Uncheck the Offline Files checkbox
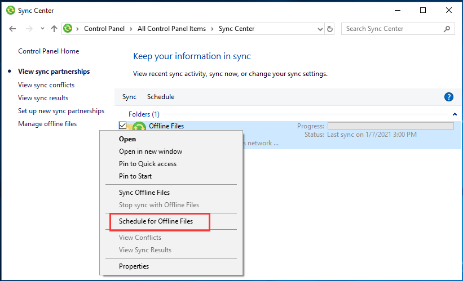The image size is (463, 281). [x=123, y=125]
